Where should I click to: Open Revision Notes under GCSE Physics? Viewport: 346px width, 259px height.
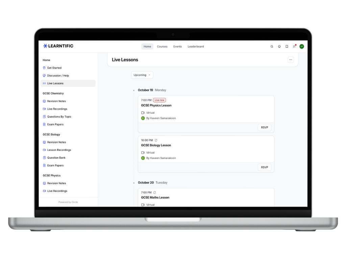click(x=56, y=183)
